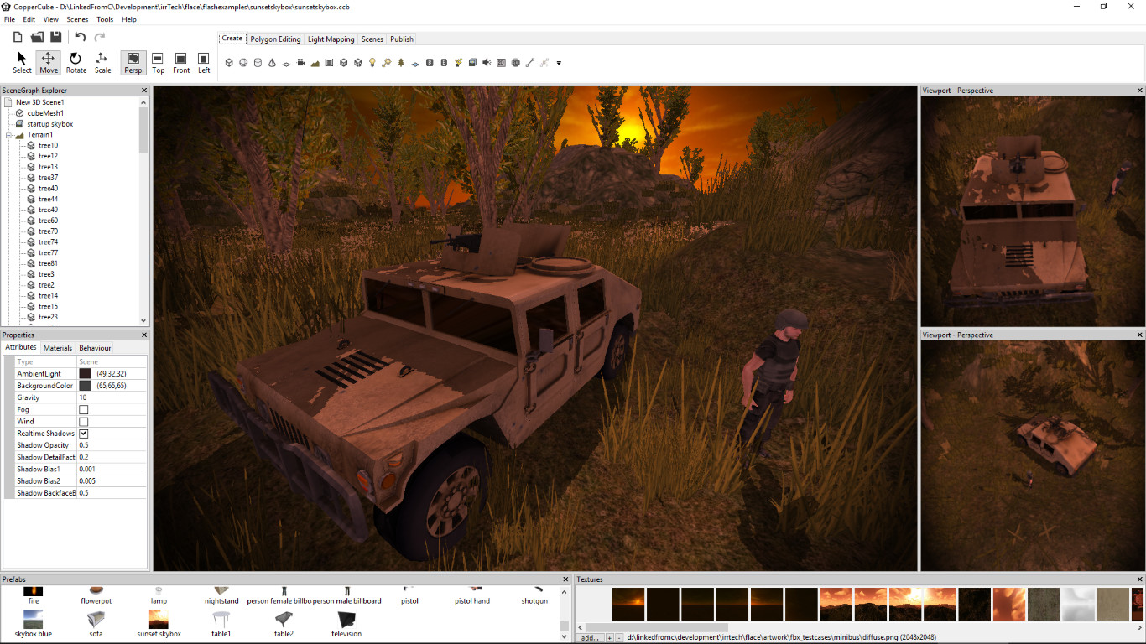Insert a cube mesh from Create toolbar
The width and height of the screenshot is (1146, 644).
(229, 62)
